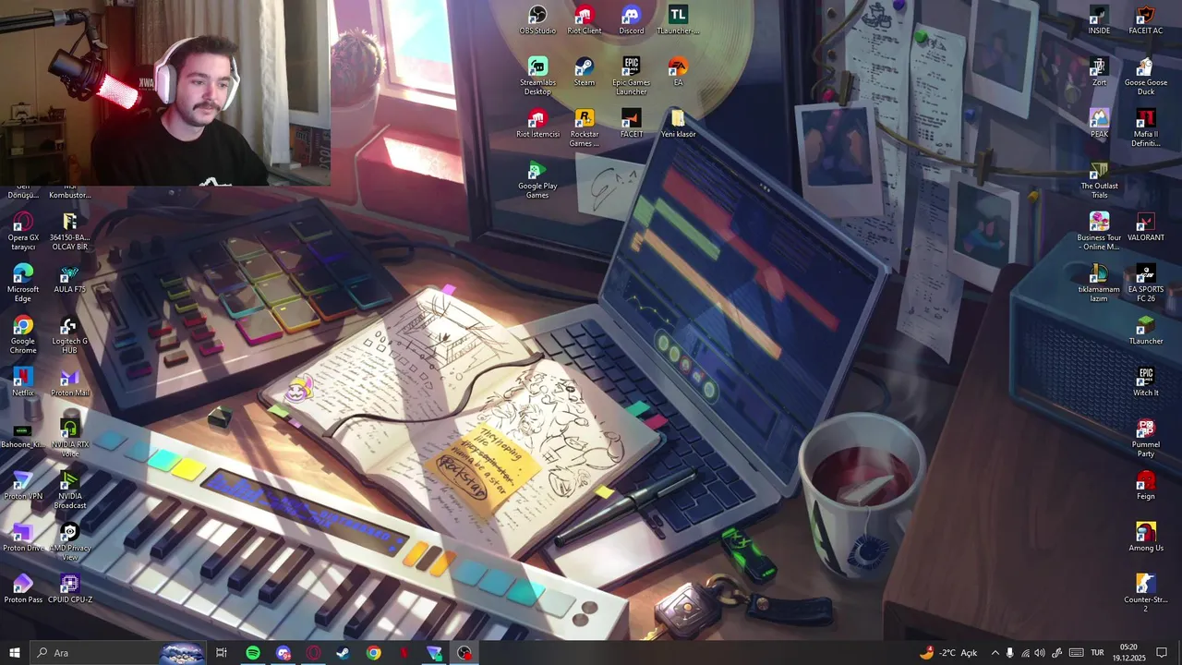Select the Proton VPN desktop icon
Viewport: 1182px width, 665px height.
(x=23, y=486)
